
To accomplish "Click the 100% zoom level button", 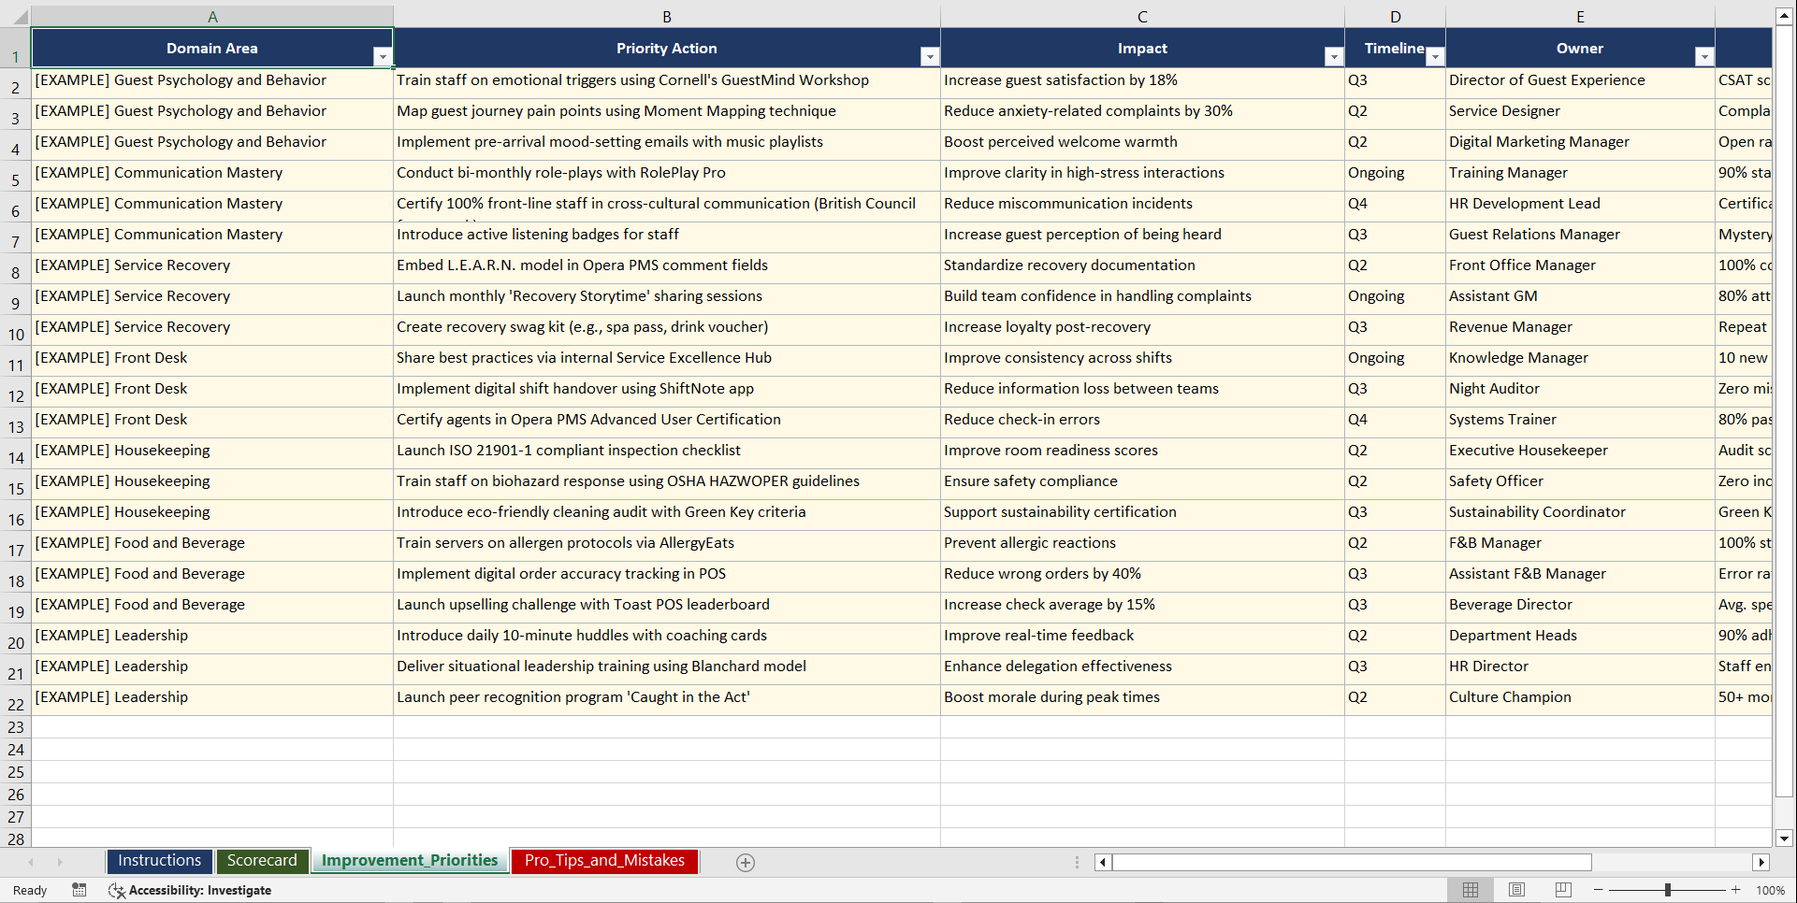I will click(1771, 890).
